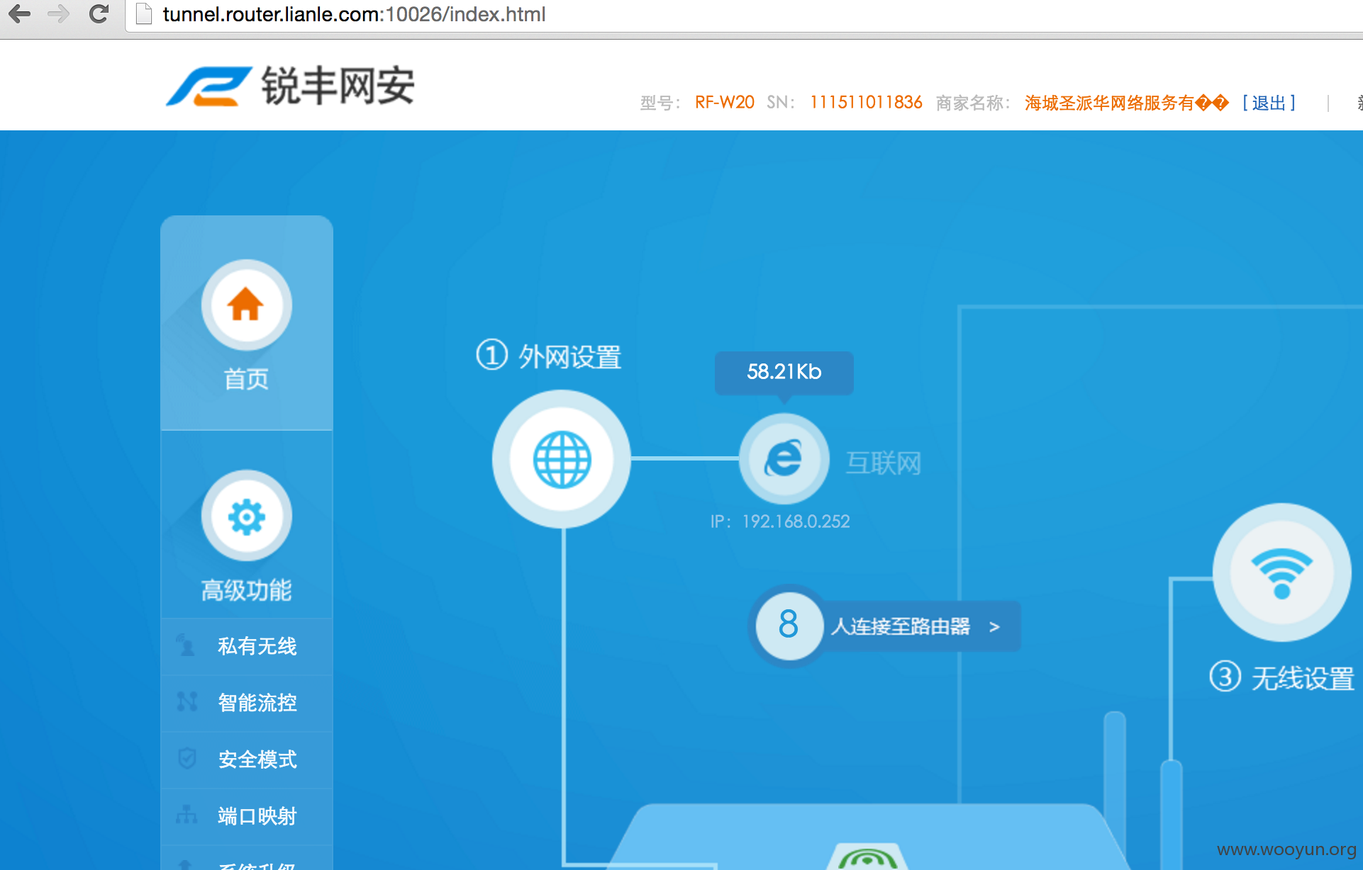The height and width of the screenshot is (870, 1363).
Task: Click the browser back arrow
Action: click(19, 13)
